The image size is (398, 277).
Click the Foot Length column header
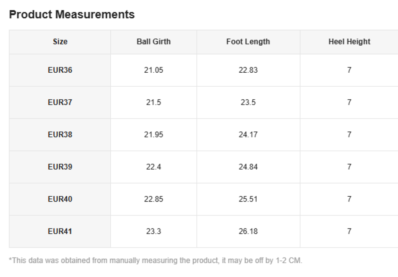248,42
